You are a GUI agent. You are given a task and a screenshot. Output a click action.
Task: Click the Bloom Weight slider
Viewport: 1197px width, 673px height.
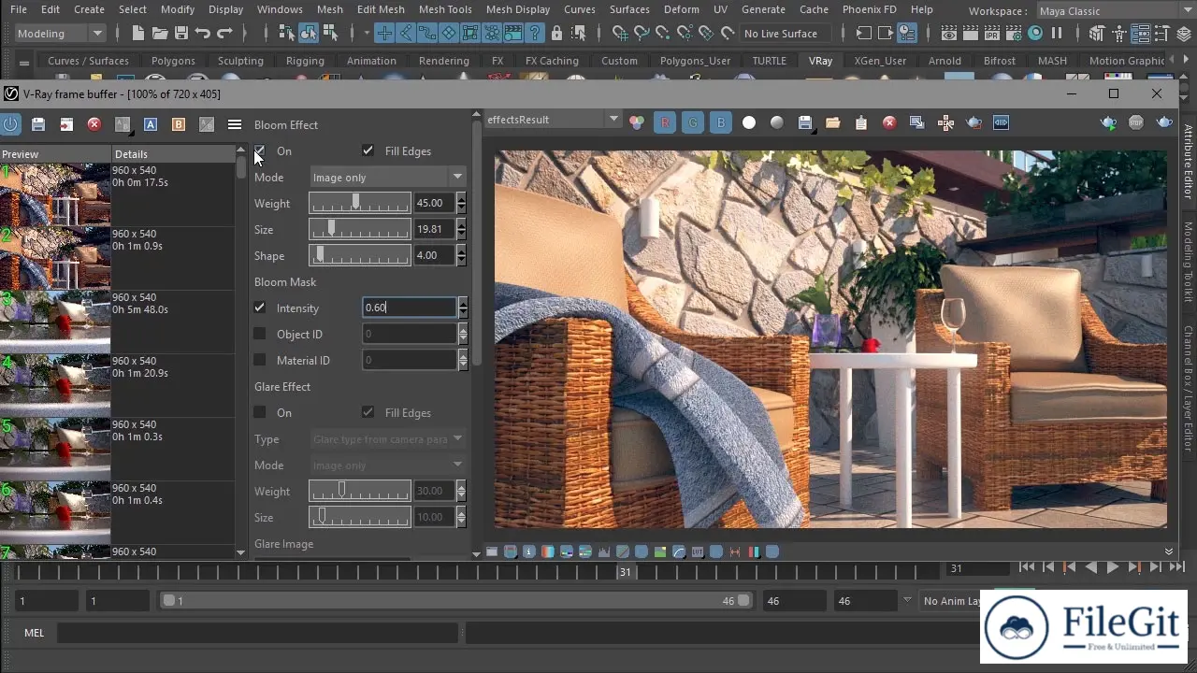pos(360,203)
